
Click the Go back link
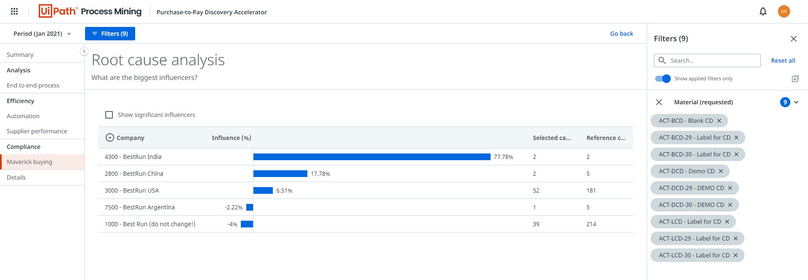(621, 34)
